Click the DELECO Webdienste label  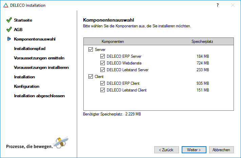click(x=124, y=63)
